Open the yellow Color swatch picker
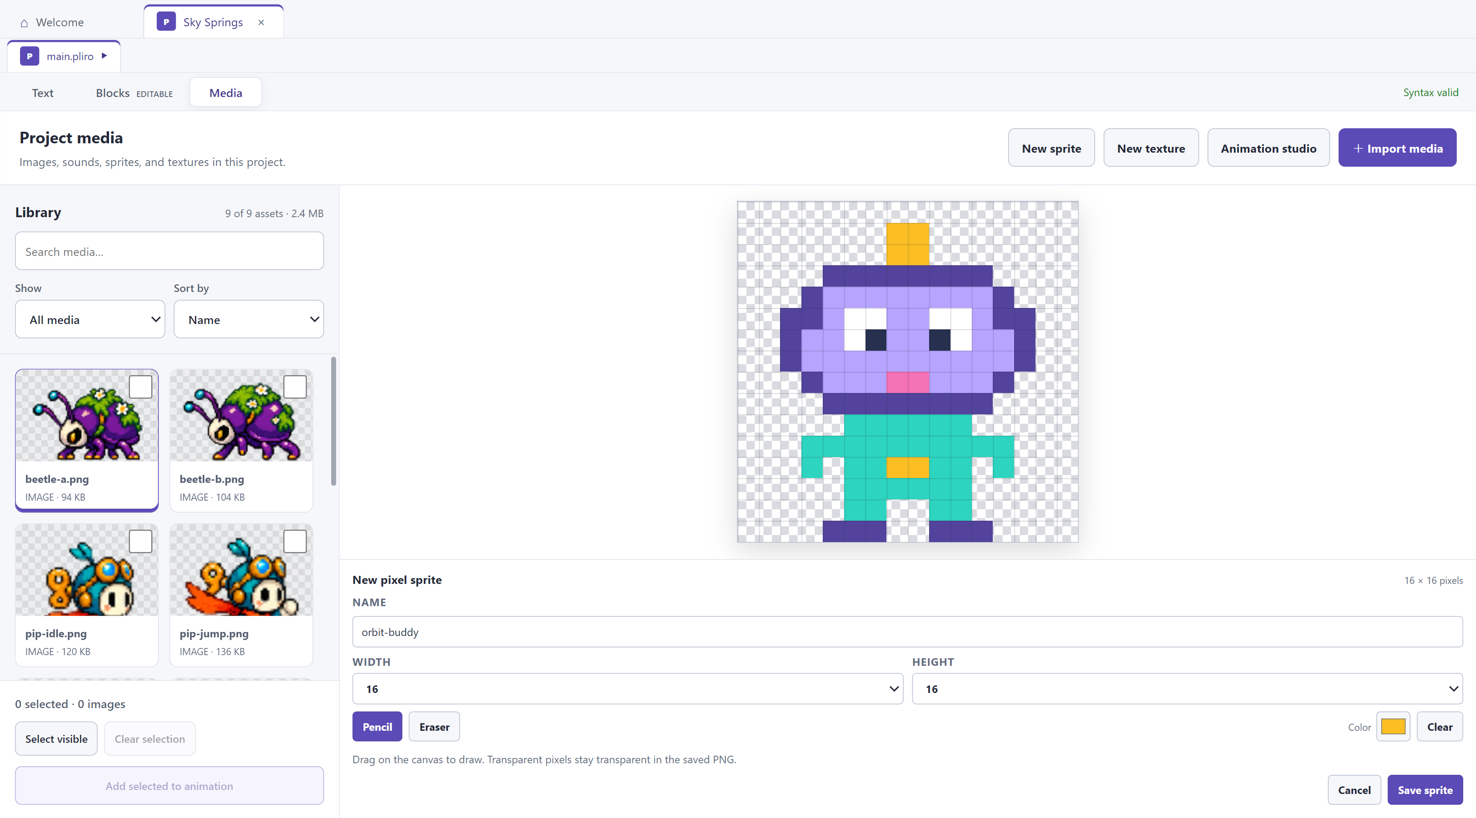 point(1393,726)
